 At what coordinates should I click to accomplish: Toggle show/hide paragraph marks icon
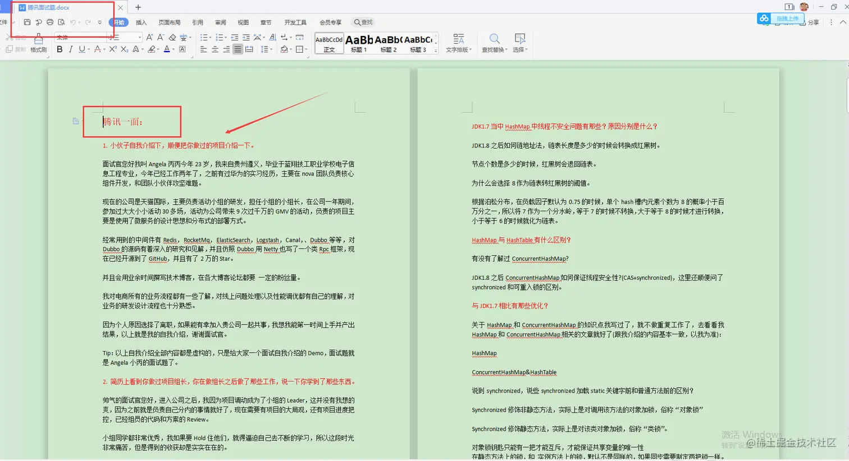click(285, 37)
